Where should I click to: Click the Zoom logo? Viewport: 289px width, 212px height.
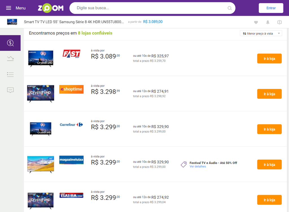[51, 8]
